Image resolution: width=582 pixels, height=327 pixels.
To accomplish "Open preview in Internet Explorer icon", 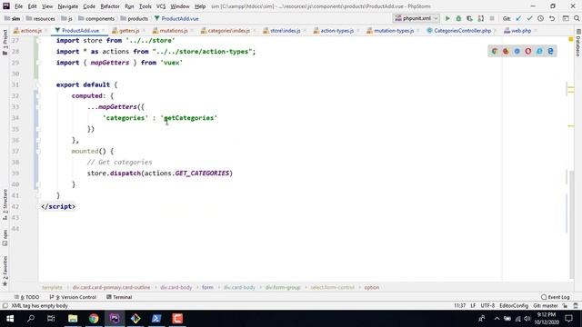I will (539, 51).
